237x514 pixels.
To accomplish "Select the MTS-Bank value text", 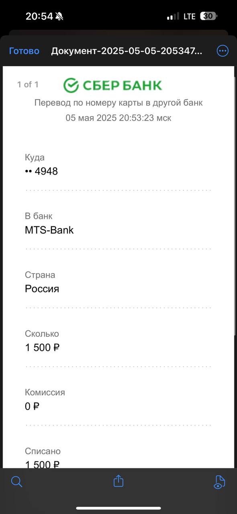I will [49, 230].
